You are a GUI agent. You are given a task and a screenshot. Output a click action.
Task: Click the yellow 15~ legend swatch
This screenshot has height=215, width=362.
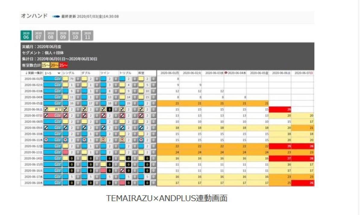(x=46, y=65)
